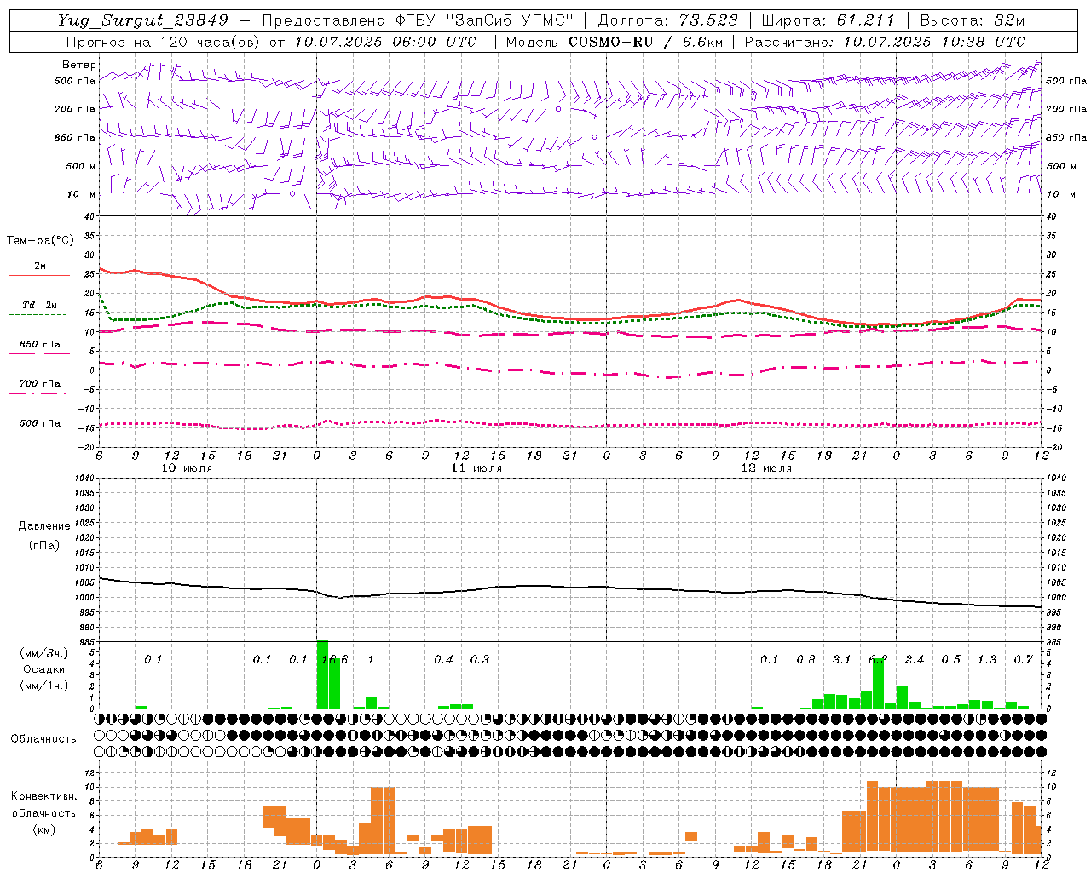1091x872 pixels.
Task: Click the Осадки panel title
Action: point(44,669)
